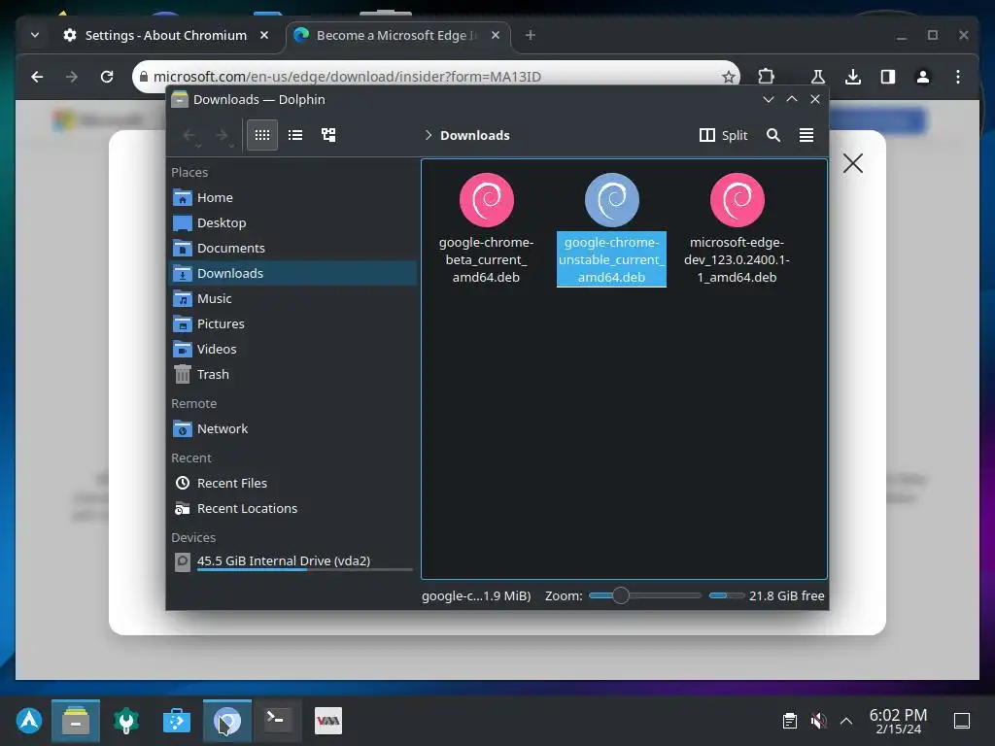Switch to Settings - About Chromium tab
995x746 pixels.
(166, 36)
